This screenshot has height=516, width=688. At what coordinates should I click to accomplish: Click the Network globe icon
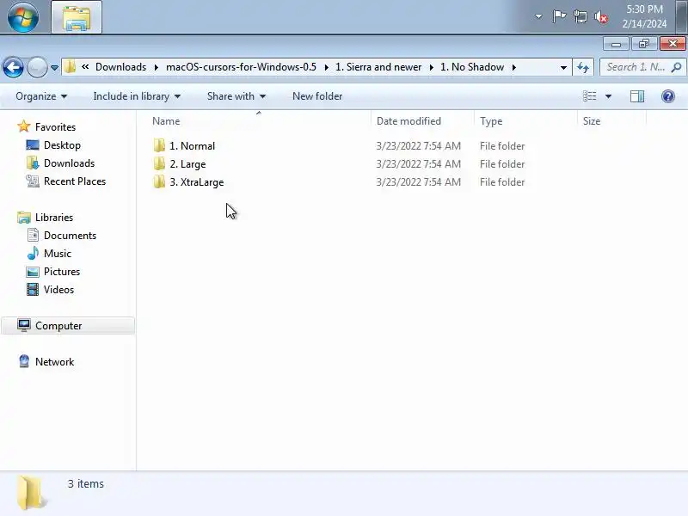24,361
